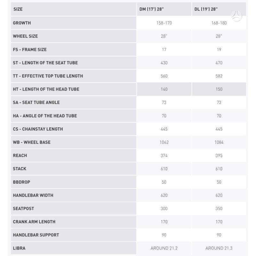Click the highlighted 140 head tube cell
This screenshot has width=256, height=256.
164,89
